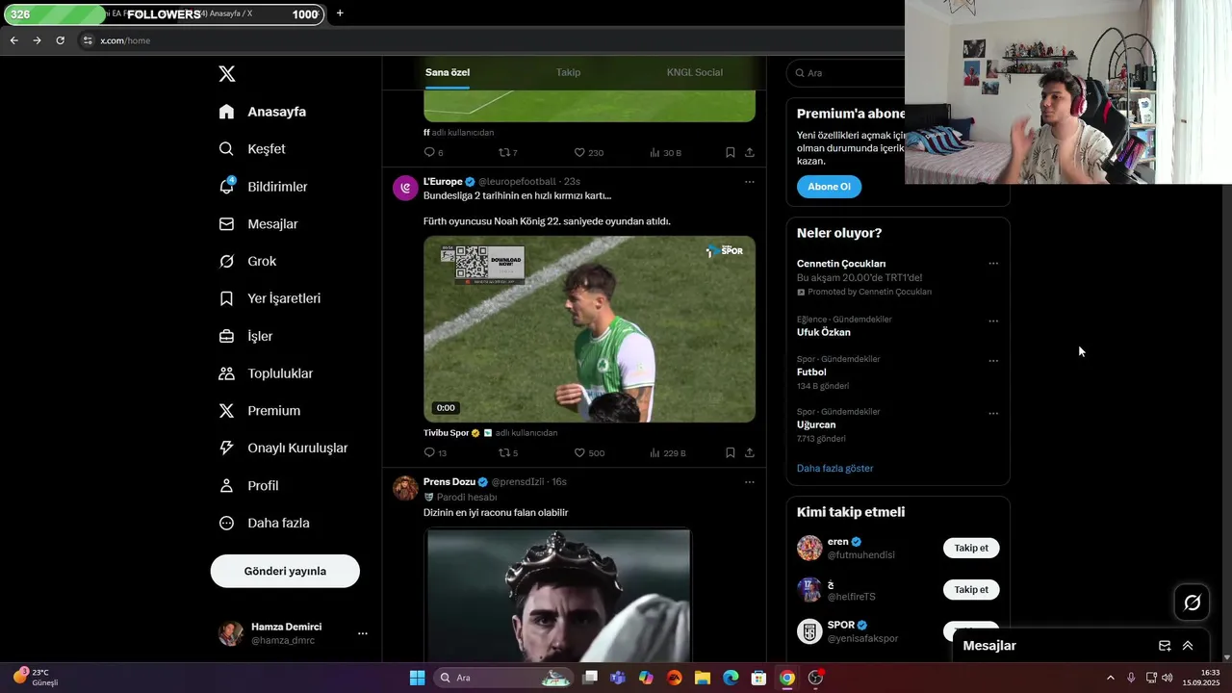
Task: Open Uğurcan trending topic
Action: pyautogui.click(x=816, y=424)
